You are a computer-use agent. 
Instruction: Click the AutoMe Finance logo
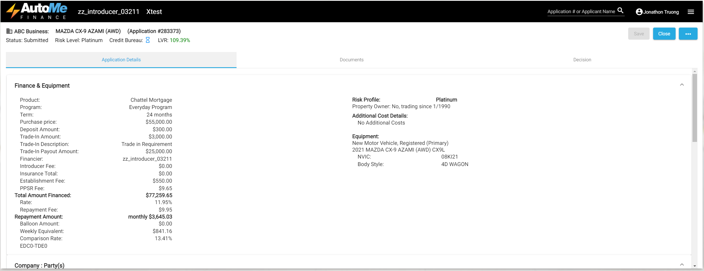tap(37, 11)
